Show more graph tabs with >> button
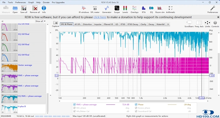220x118 pixels. point(168,24)
